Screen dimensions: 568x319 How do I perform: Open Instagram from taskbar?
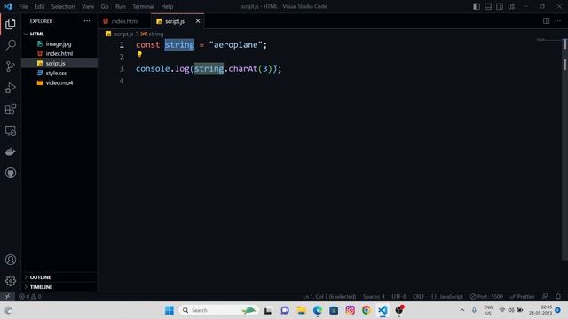(350, 310)
